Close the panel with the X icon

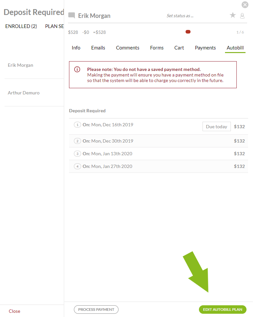coord(245,5)
